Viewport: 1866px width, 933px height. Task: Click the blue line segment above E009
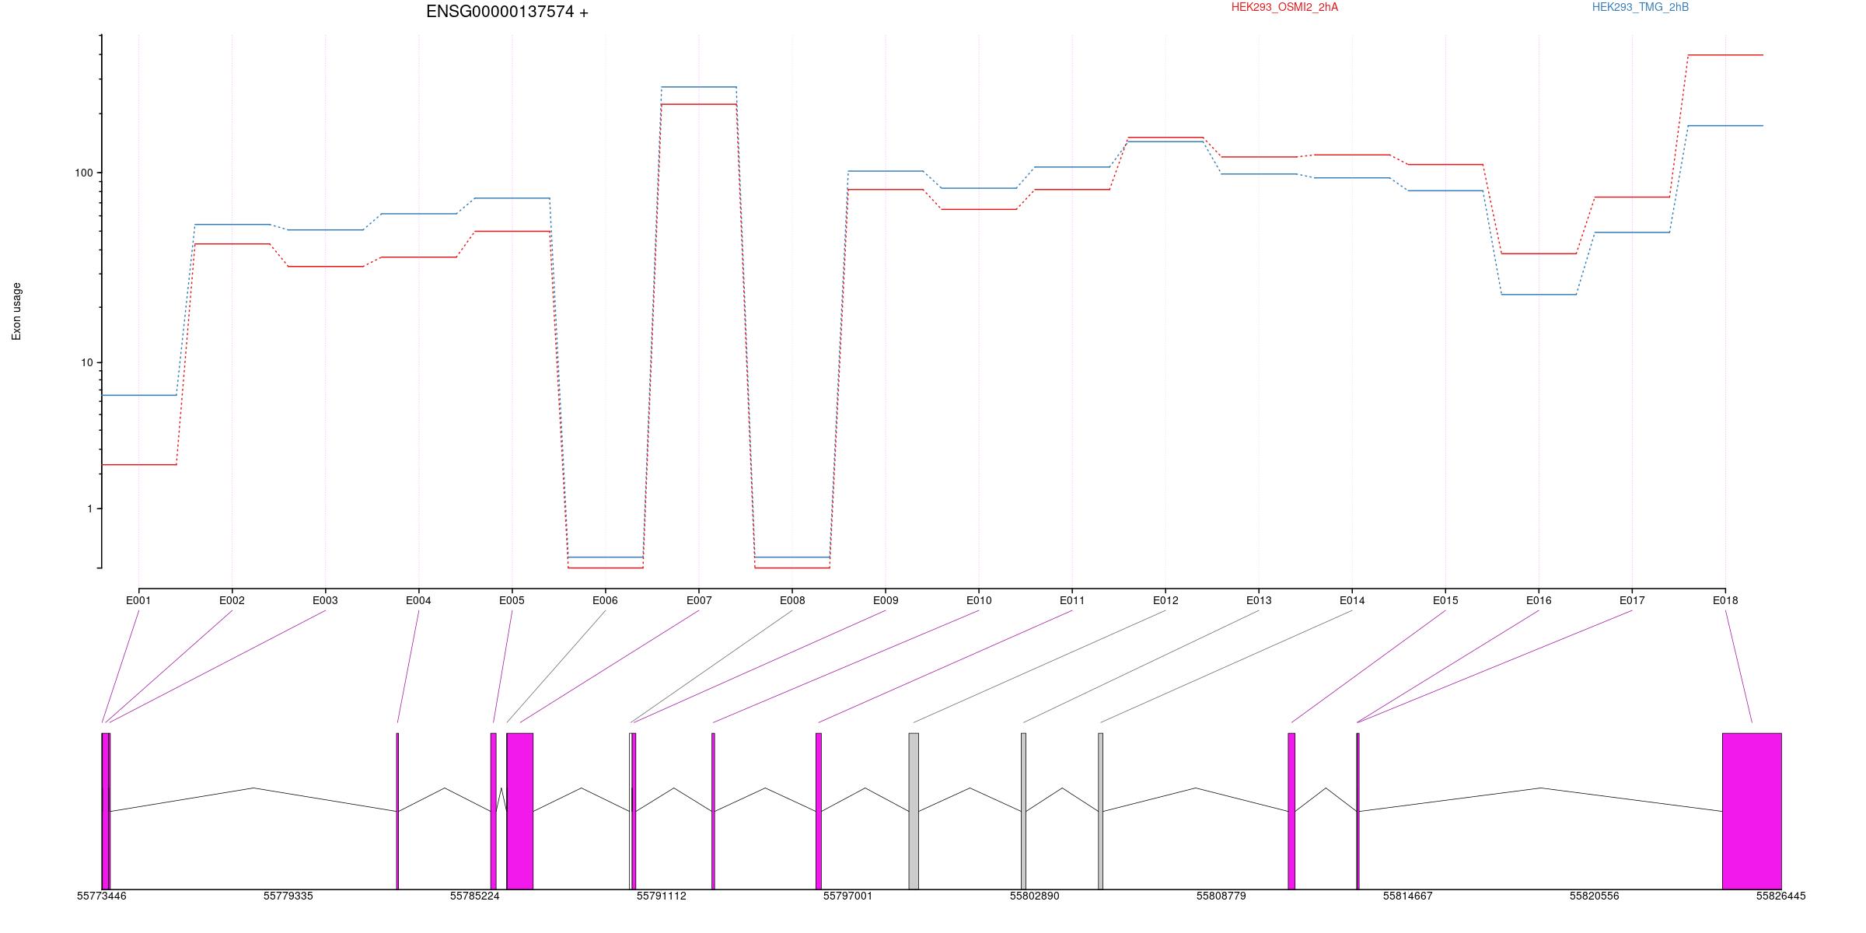coord(886,171)
